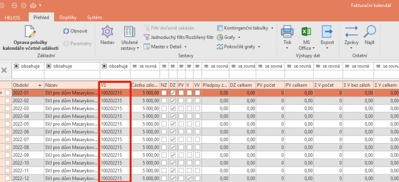Toggle DZ checkbox in row 2022-02
The width and height of the screenshot is (399, 182).
click(x=173, y=101)
